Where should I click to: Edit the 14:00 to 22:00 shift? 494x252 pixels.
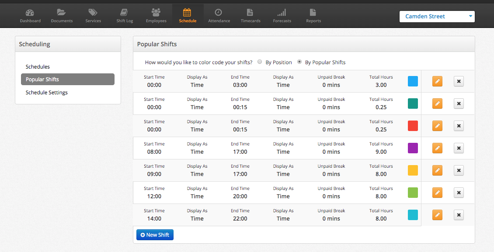pos(437,215)
